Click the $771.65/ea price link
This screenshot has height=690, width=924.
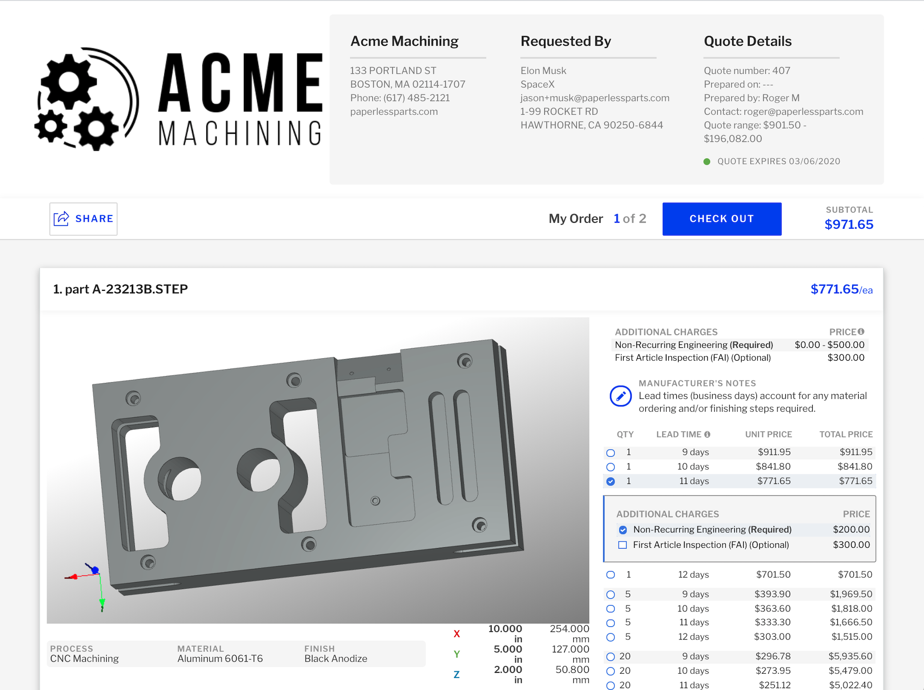point(841,289)
